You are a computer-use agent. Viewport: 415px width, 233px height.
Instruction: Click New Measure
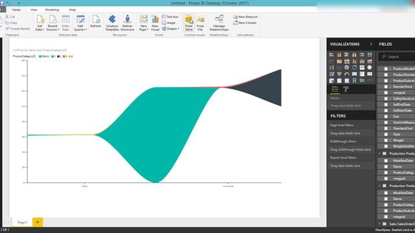pos(245,17)
